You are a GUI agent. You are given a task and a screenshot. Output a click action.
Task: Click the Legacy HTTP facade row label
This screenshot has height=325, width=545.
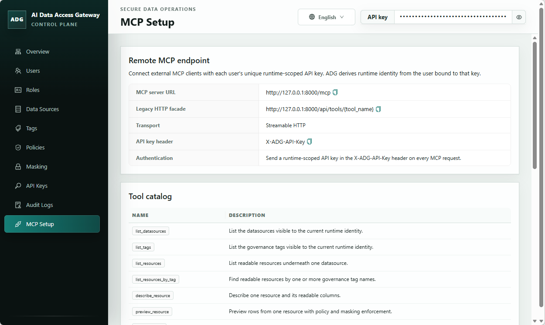pyautogui.click(x=161, y=109)
